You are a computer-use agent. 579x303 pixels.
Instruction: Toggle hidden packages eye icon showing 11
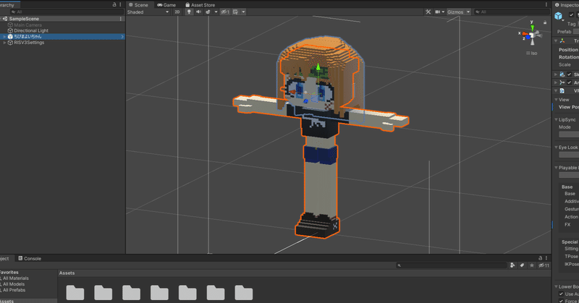click(x=544, y=265)
